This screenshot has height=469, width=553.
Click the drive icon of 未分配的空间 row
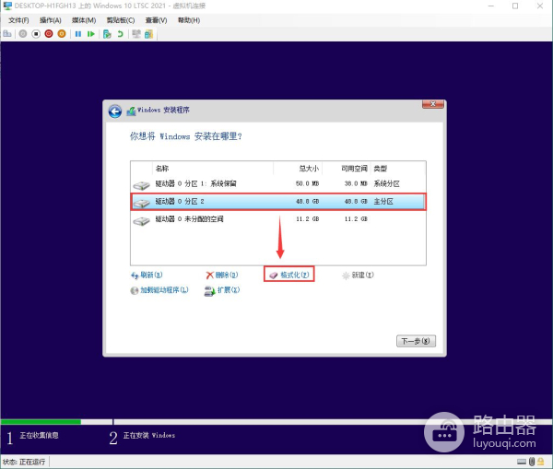pos(141,221)
